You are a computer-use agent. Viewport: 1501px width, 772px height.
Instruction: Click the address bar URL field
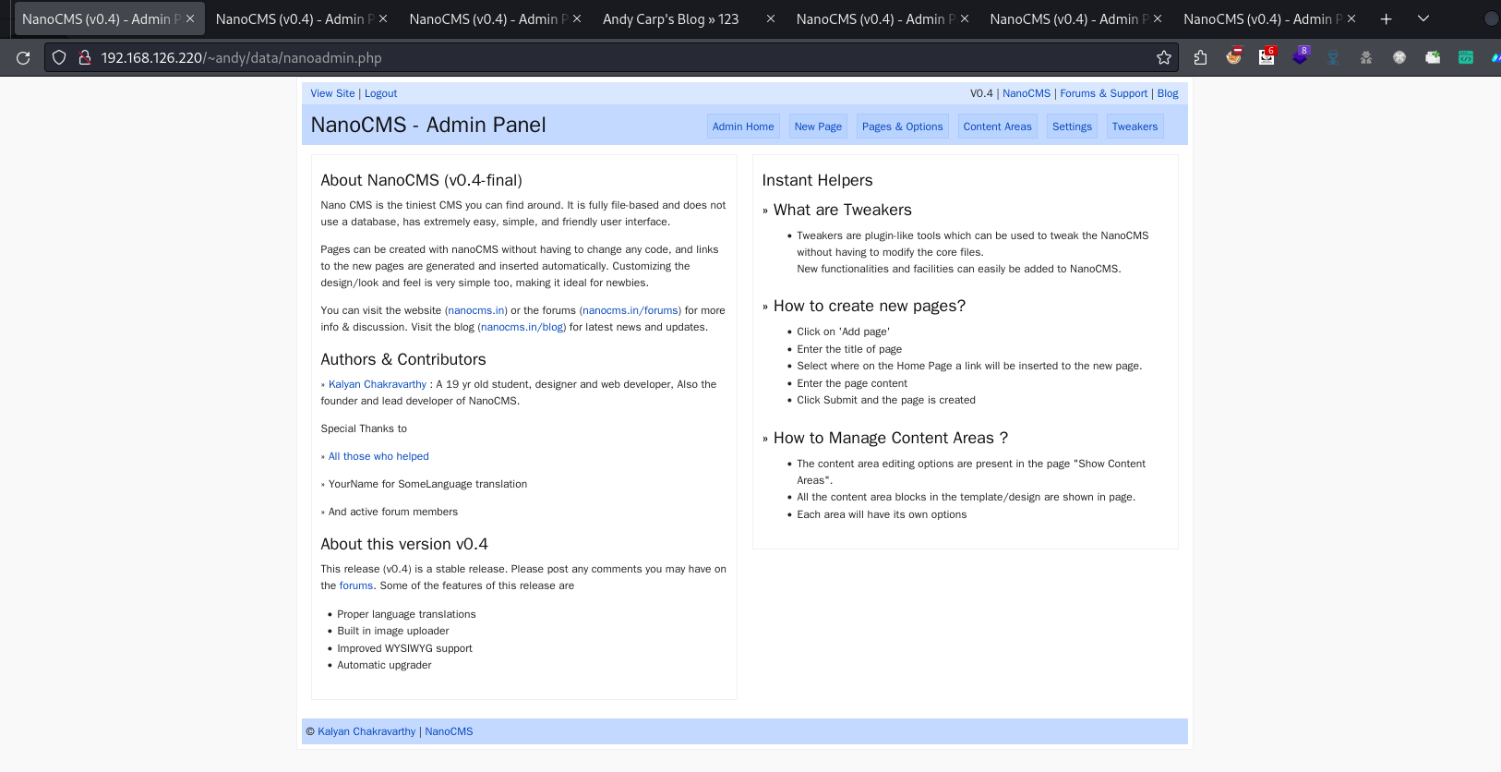pos(609,57)
